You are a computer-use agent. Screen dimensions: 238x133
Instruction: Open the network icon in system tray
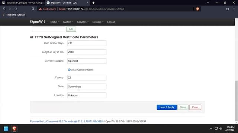[x=216, y=129]
